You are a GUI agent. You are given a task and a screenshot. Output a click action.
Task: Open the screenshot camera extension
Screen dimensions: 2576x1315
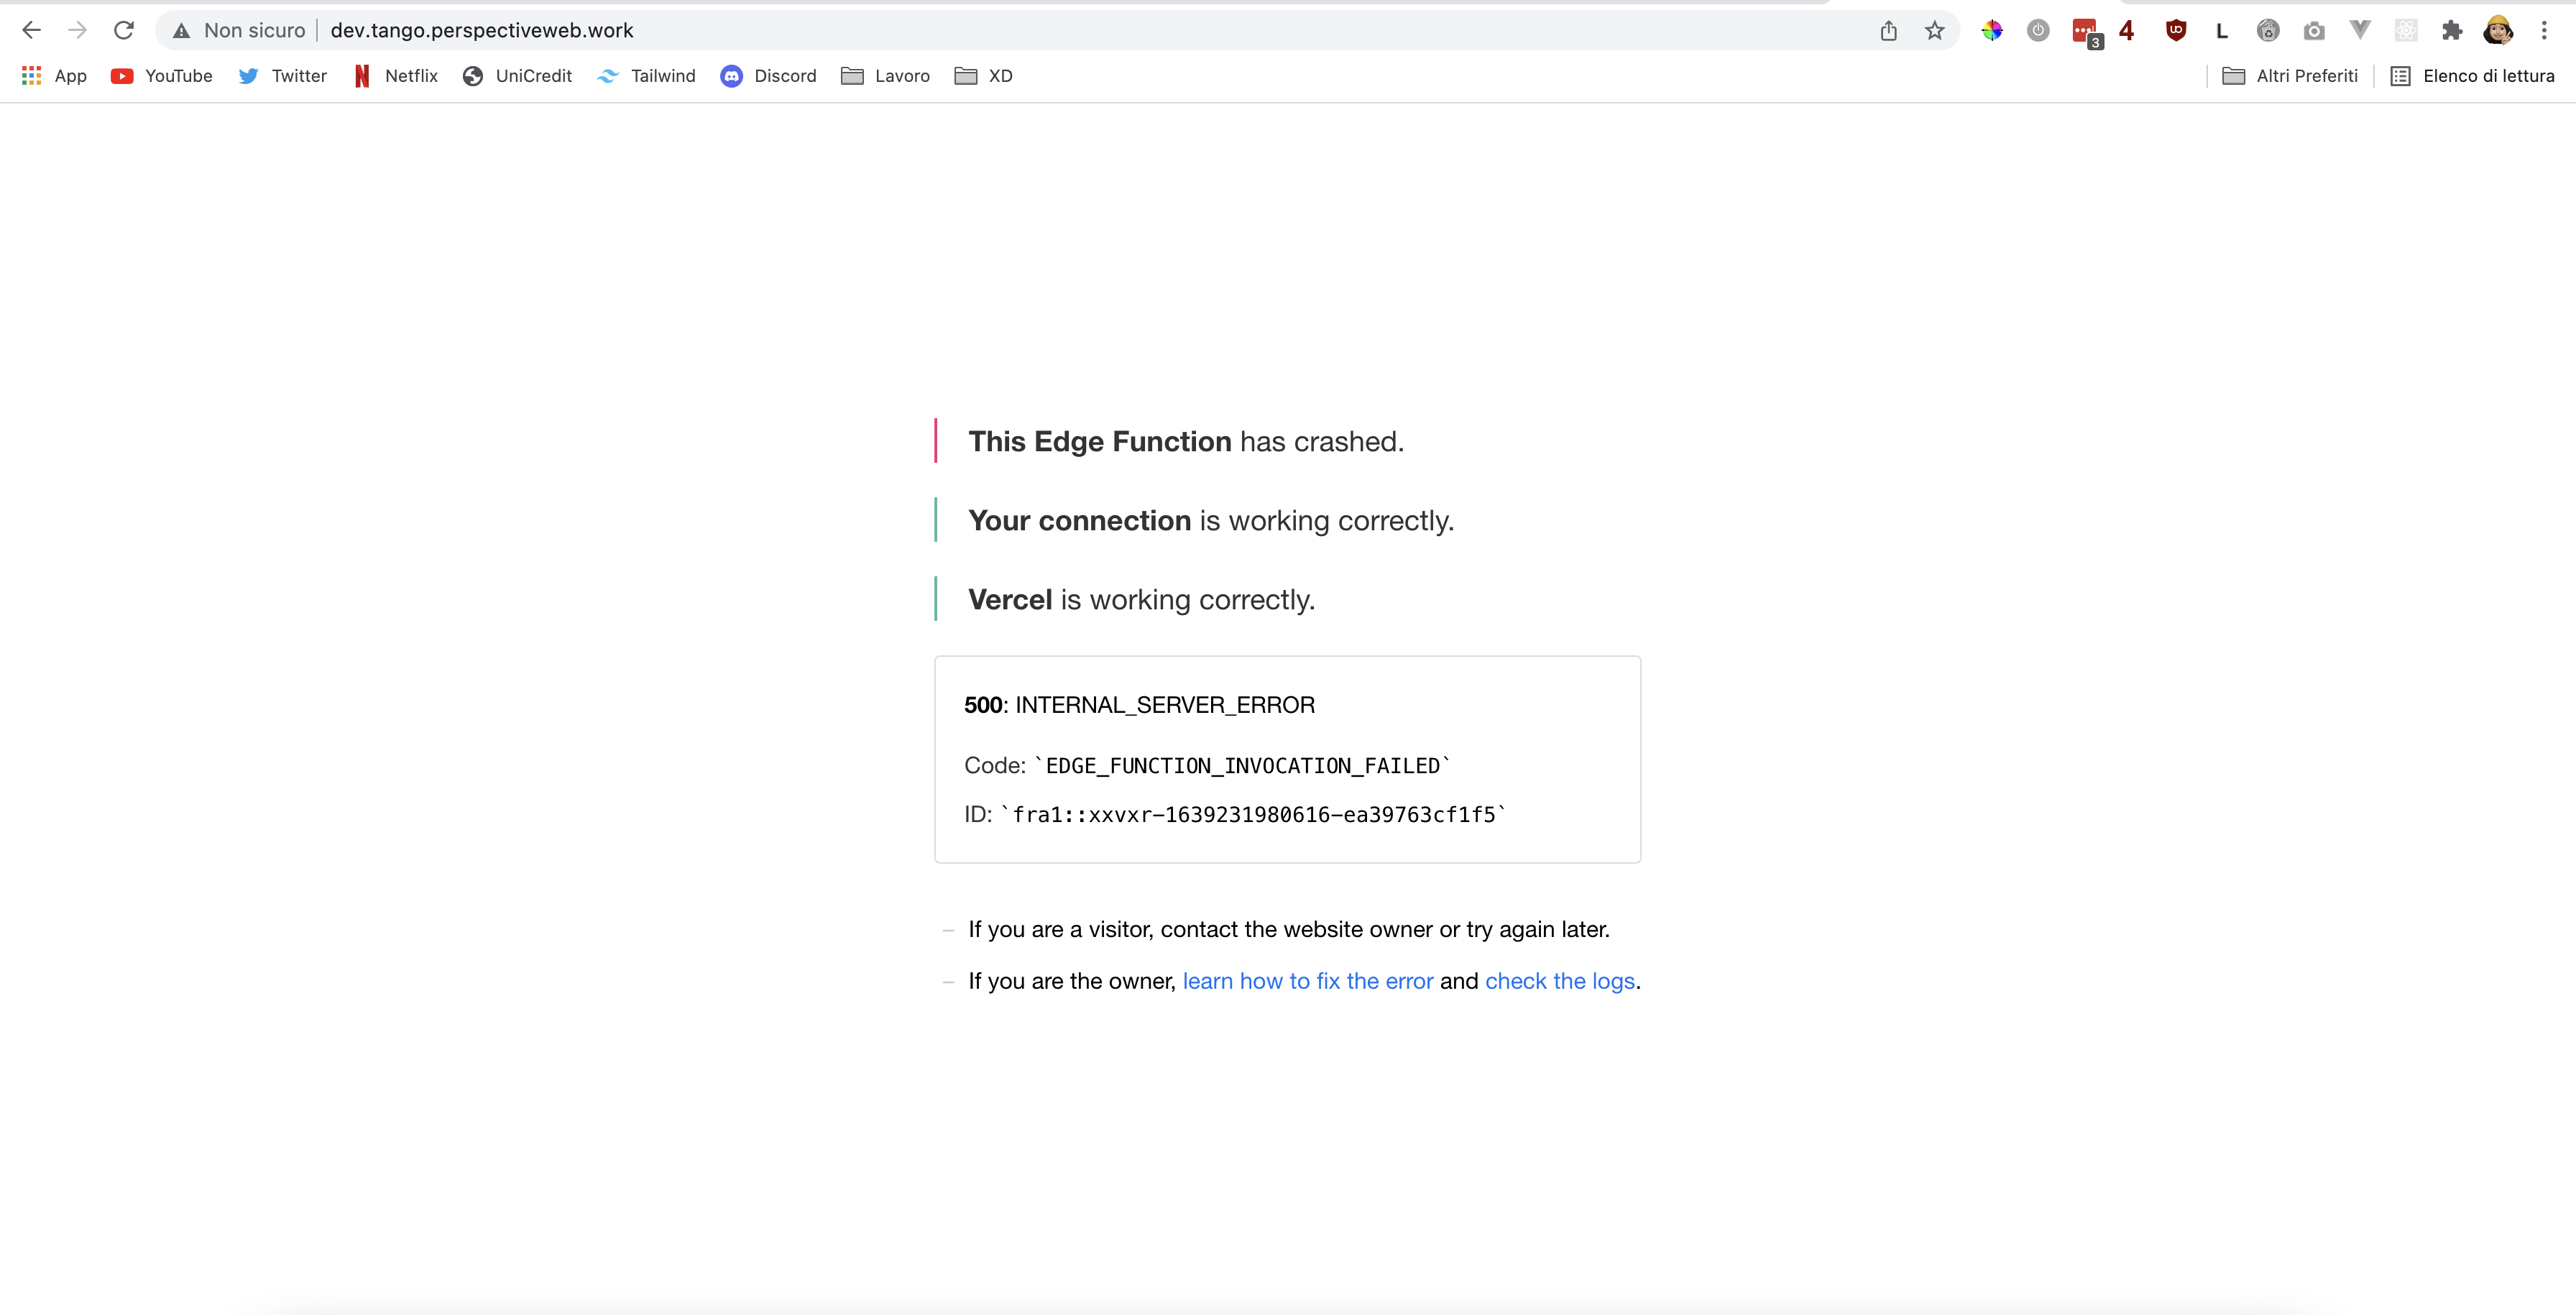pyautogui.click(x=2314, y=30)
